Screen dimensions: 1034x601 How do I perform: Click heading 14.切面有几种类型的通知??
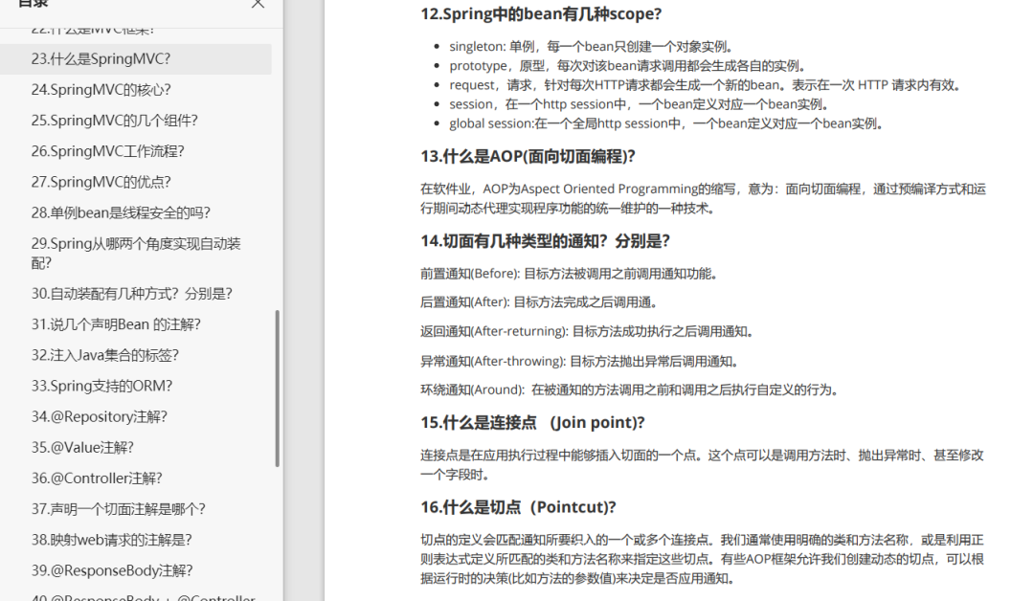tap(545, 241)
